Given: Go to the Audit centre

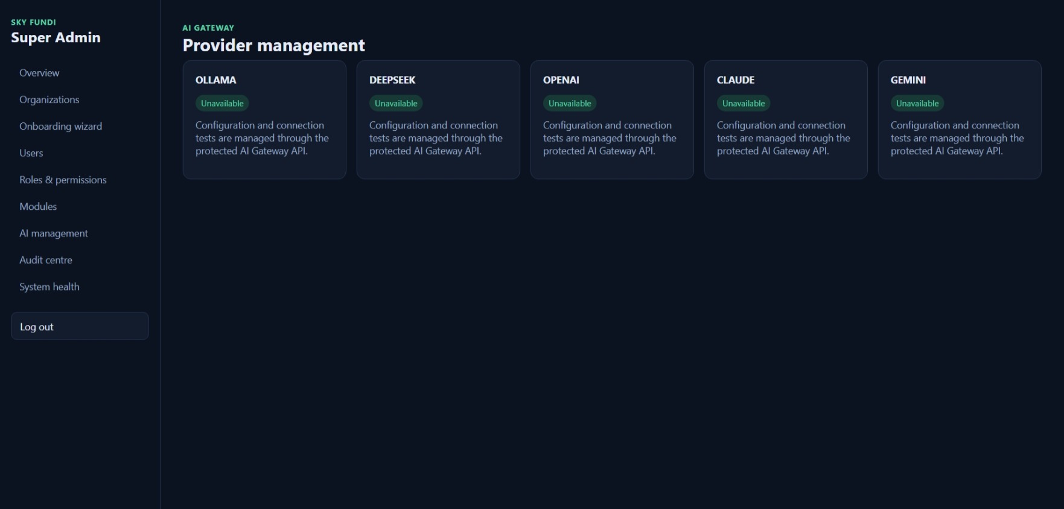Looking at the screenshot, I should point(46,260).
